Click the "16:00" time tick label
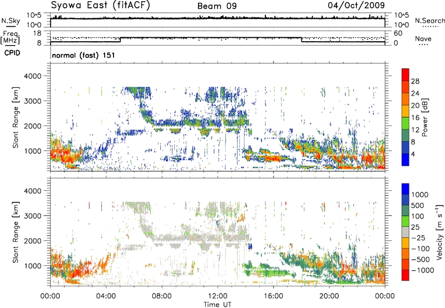 tap(273, 296)
